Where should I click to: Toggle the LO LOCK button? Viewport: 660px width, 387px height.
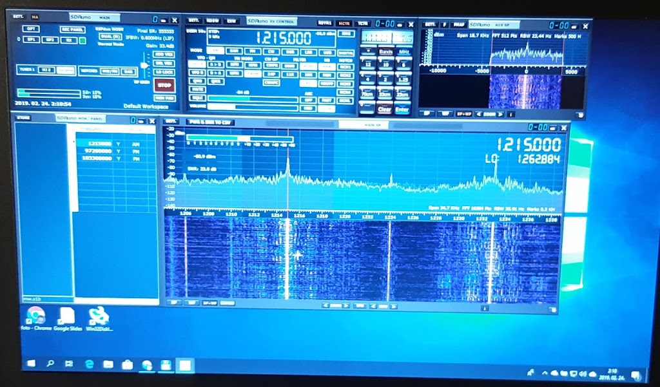pos(165,71)
